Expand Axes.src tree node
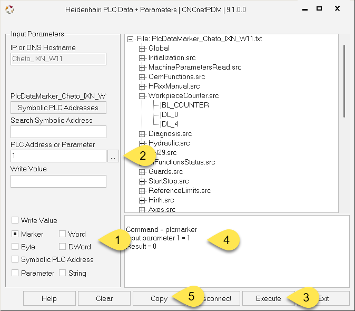The height and width of the screenshot is (311, 355). (x=142, y=210)
